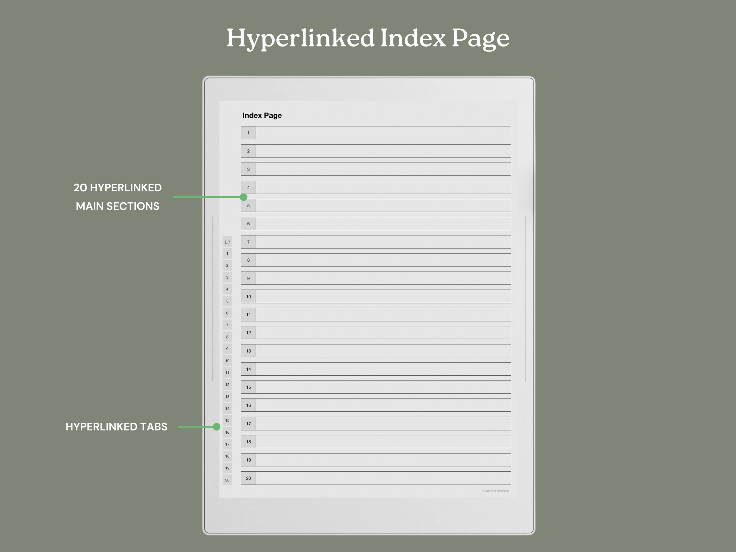Click the text field in row 2

[x=383, y=151]
